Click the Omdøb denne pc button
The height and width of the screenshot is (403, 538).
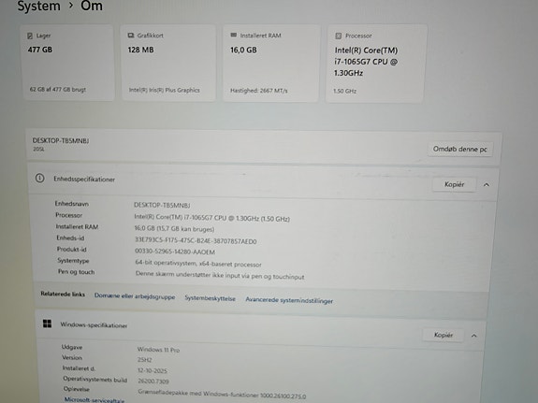459,150
